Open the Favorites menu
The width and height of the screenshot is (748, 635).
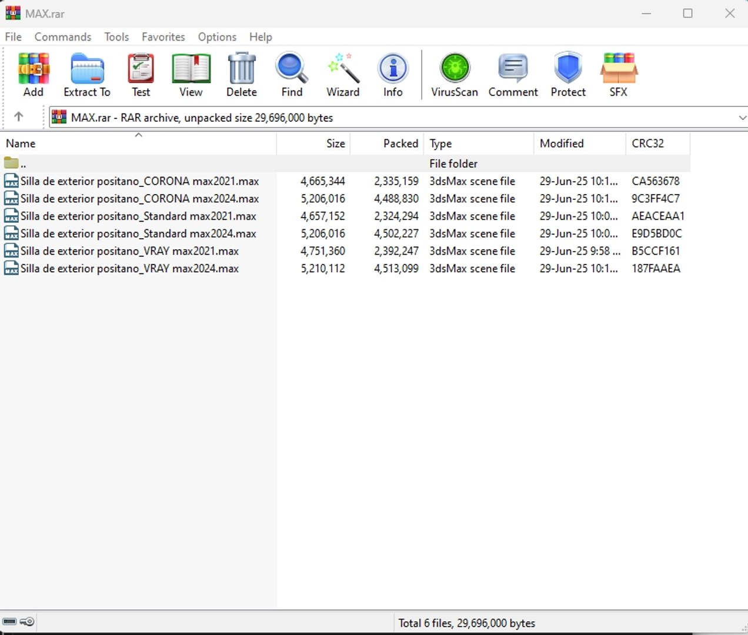[x=163, y=36]
